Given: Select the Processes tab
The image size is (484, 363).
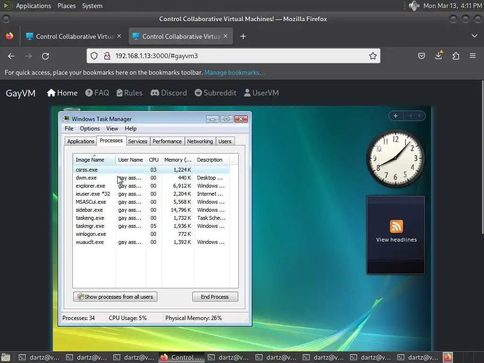Looking at the screenshot, I should click(111, 140).
